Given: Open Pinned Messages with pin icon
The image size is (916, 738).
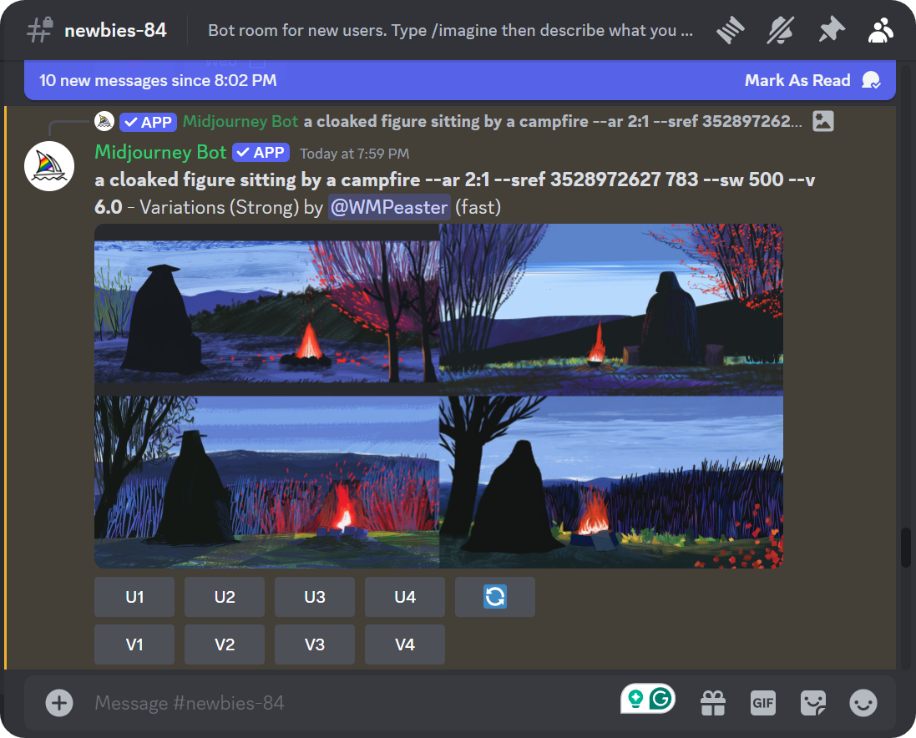Looking at the screenshot, I should point(830,31).
